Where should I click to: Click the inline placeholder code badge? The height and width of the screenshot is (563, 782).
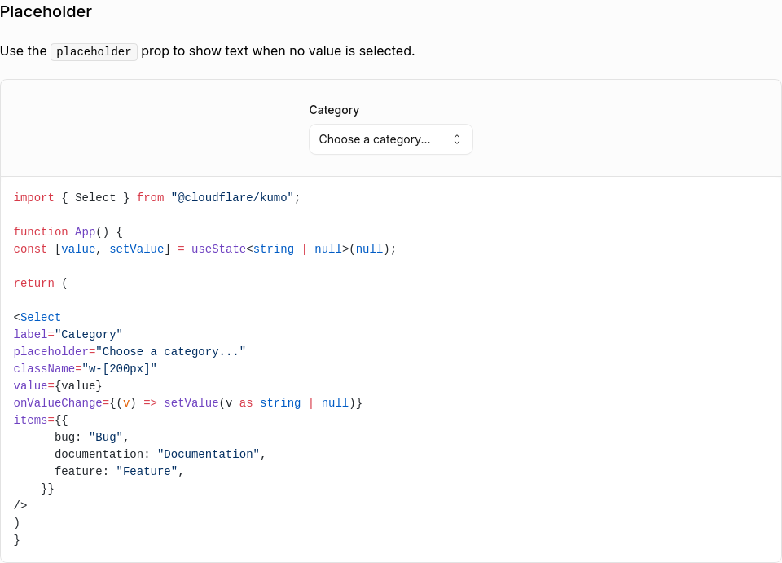click(94, 51)
